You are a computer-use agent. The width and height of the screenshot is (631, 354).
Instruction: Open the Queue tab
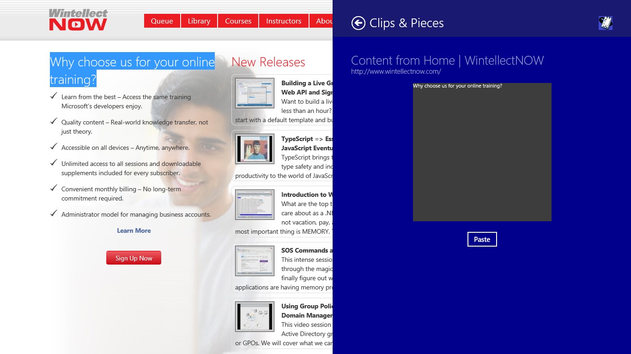[x=162, y=21]
